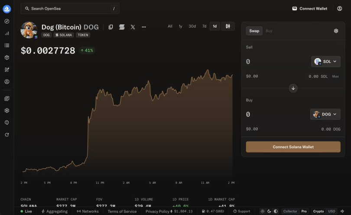Click the Max amount button
Viewport: 351px width, 215px height.
tap(335, 76)
